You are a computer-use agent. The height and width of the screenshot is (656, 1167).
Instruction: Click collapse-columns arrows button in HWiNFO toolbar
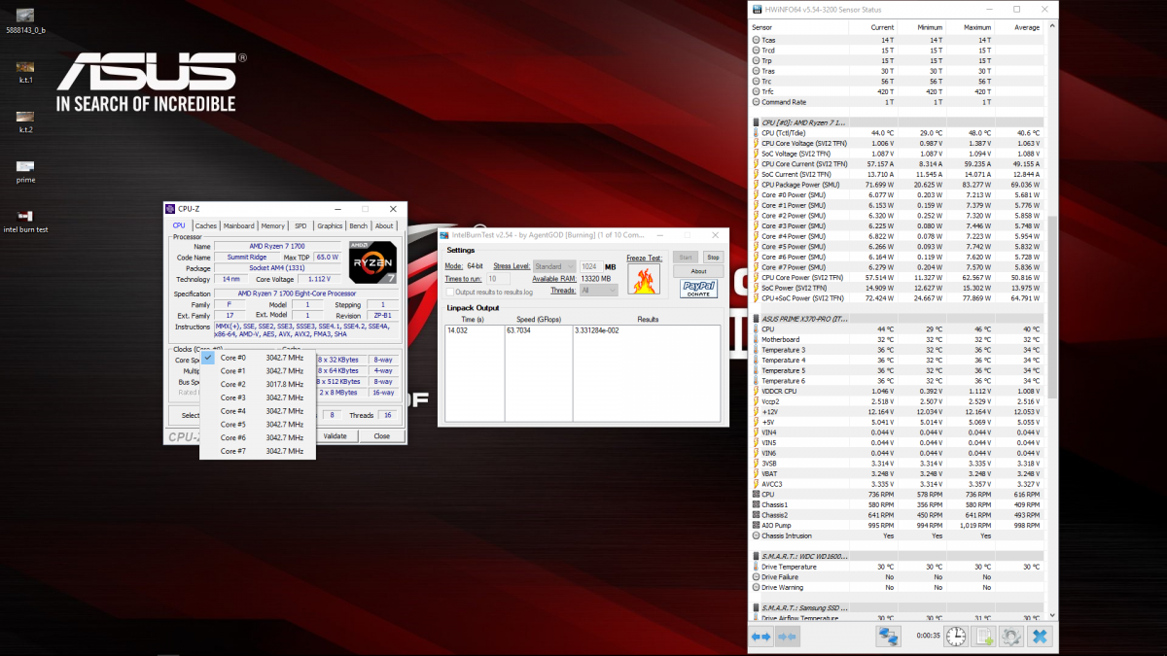pos(787,636)
